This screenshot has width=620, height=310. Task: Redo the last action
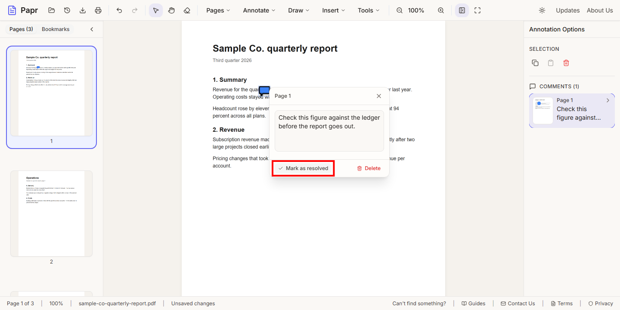click(x=135, y=10)
